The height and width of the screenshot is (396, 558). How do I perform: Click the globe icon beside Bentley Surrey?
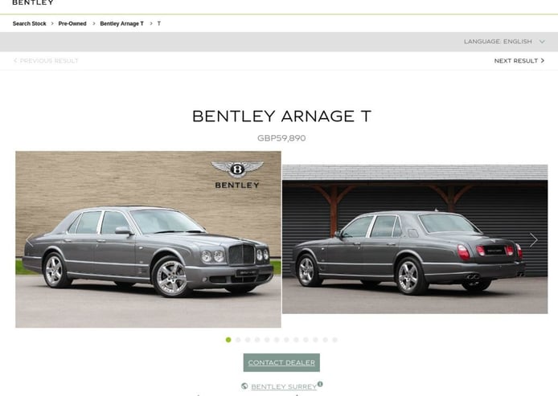coord(244,386)
